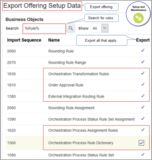The height and width of the screenshot is (160, 152).
Task: Select Orchestration Process Assignment Rules name
Action: pyautogui.click(x=83, y=130)
